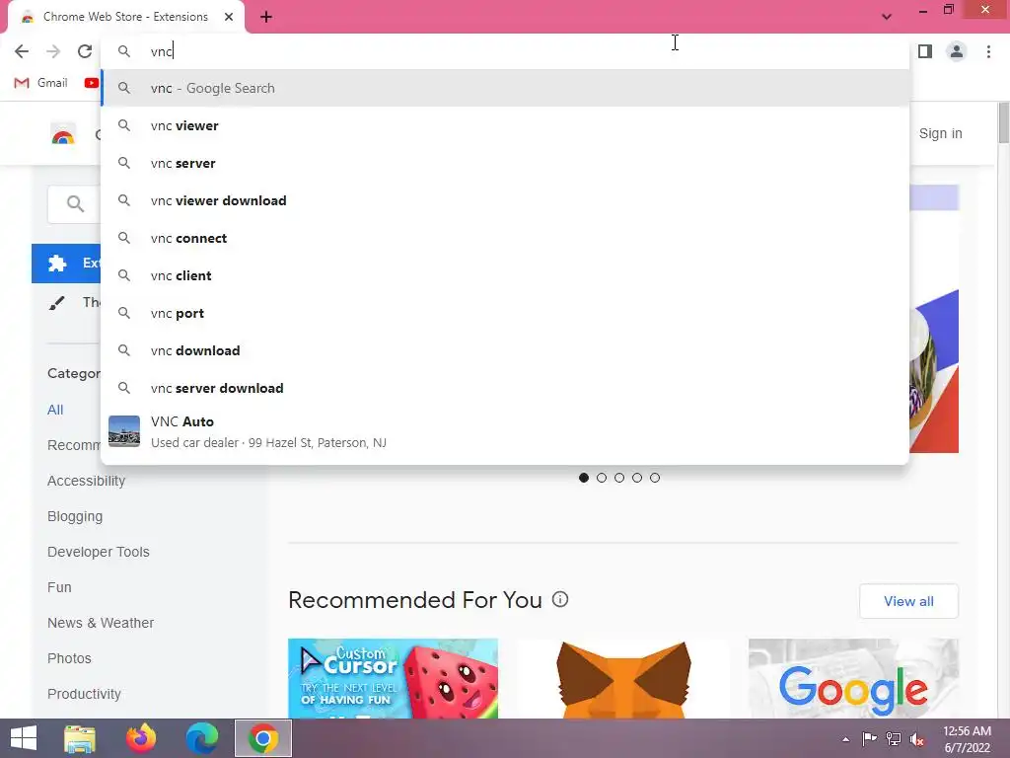Reload the page with the refresh icon
1010x758 pixels.
pos(85,51)
